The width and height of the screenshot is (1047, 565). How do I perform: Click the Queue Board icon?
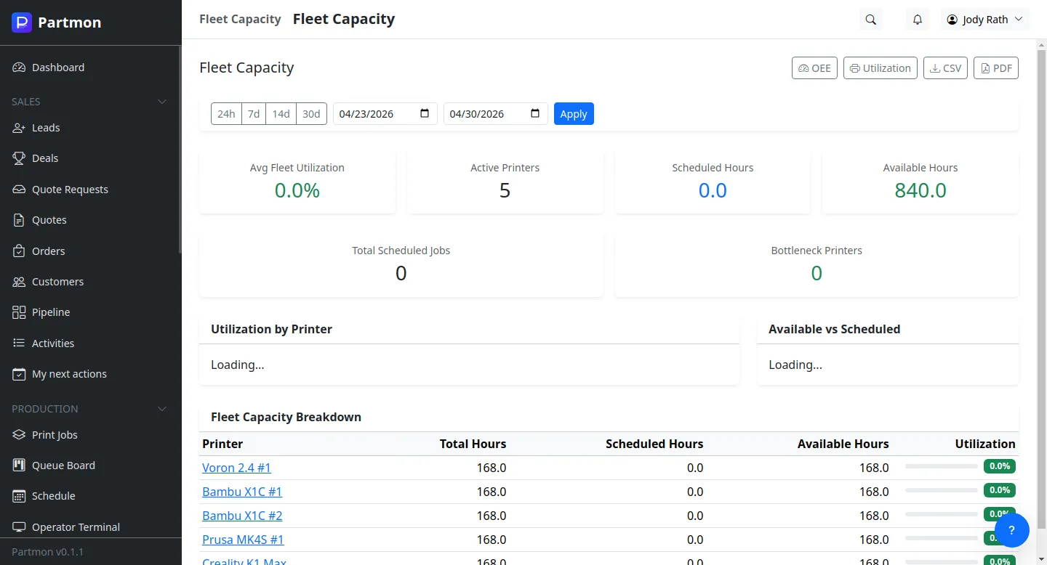(x=19, y=466)
